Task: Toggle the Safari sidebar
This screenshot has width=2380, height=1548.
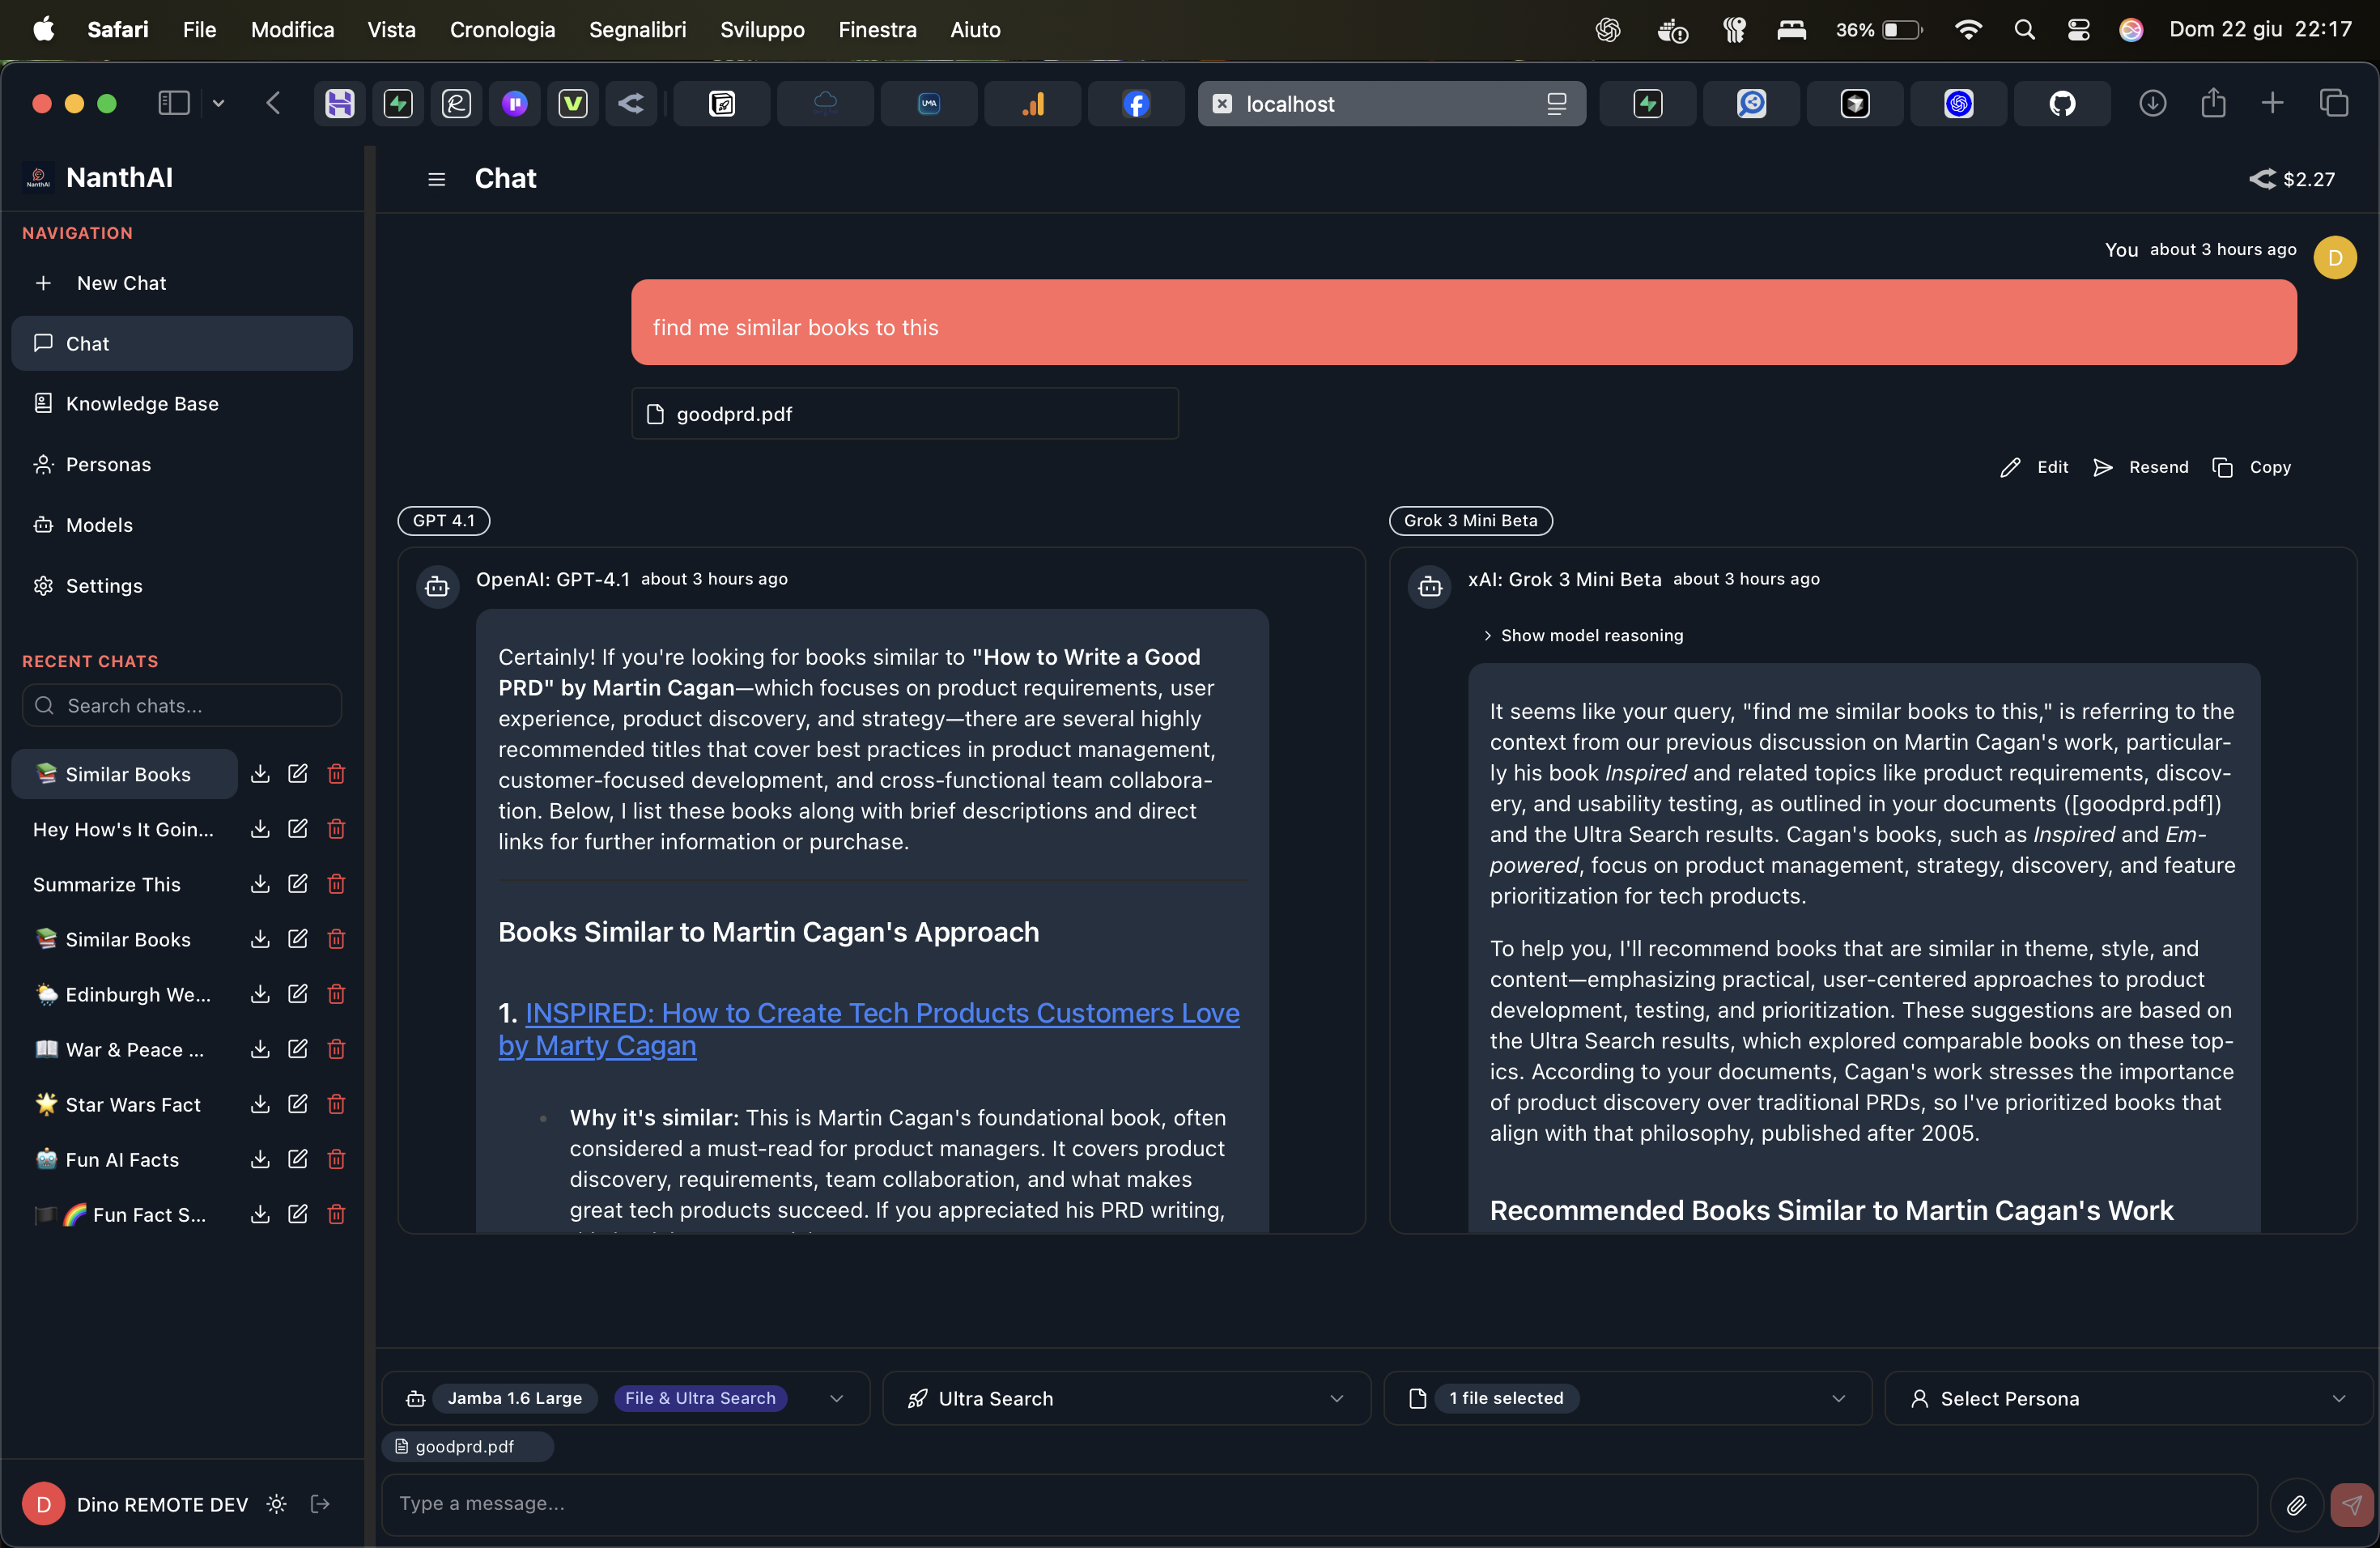Action: [x=174, y=103]
